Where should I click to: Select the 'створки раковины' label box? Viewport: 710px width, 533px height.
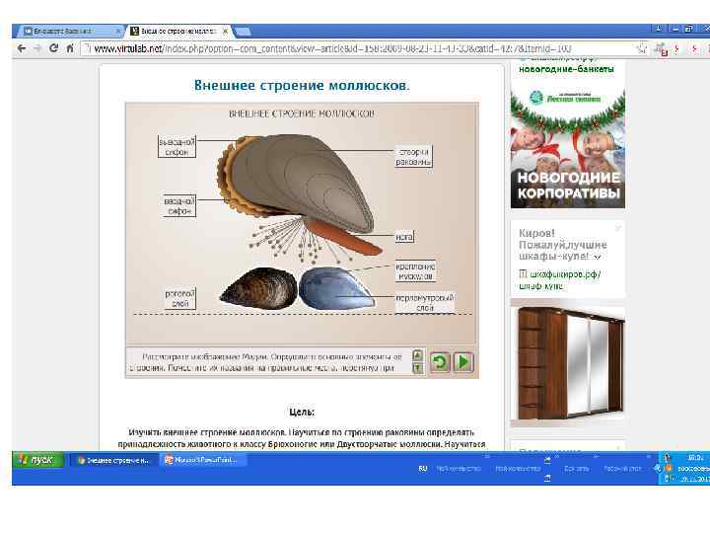click(x=413, y=156)
